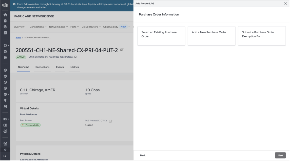Follow the Ports breadcrumb link
The width and height of the screenshot is (290, 161).
[x=18, y=38]
